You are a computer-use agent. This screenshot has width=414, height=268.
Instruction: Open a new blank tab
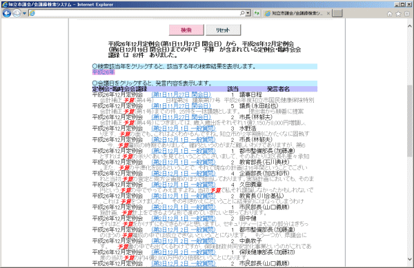point(337,13)
